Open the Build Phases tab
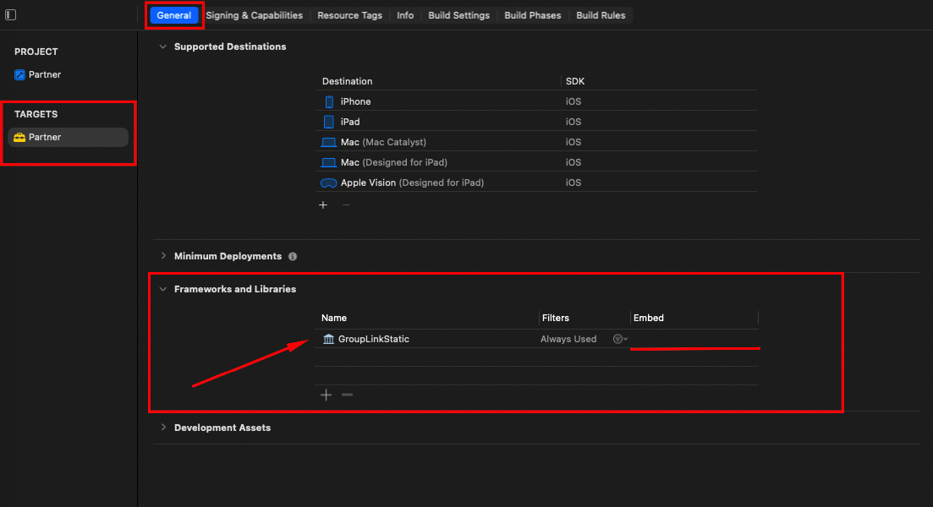 (533, 15)
